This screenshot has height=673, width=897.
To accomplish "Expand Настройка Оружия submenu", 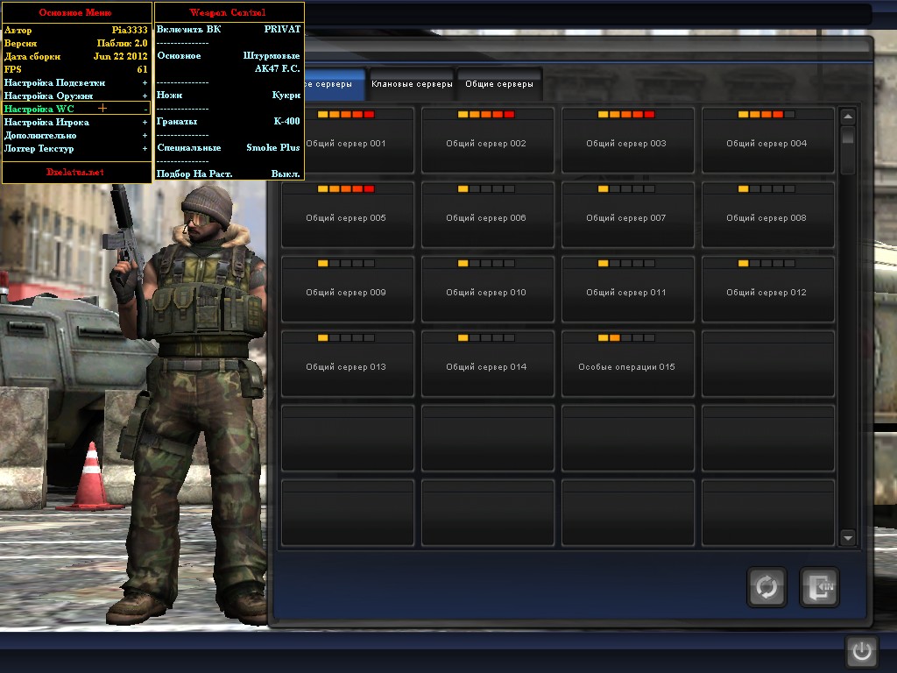I will tap(75, 96).
